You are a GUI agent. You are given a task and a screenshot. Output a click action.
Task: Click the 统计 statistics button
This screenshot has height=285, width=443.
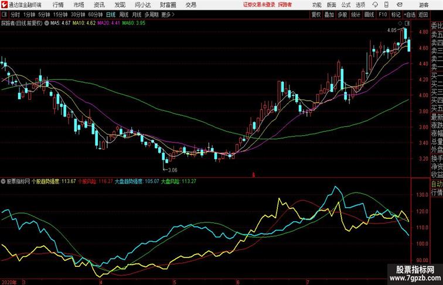tap(356, 15)
